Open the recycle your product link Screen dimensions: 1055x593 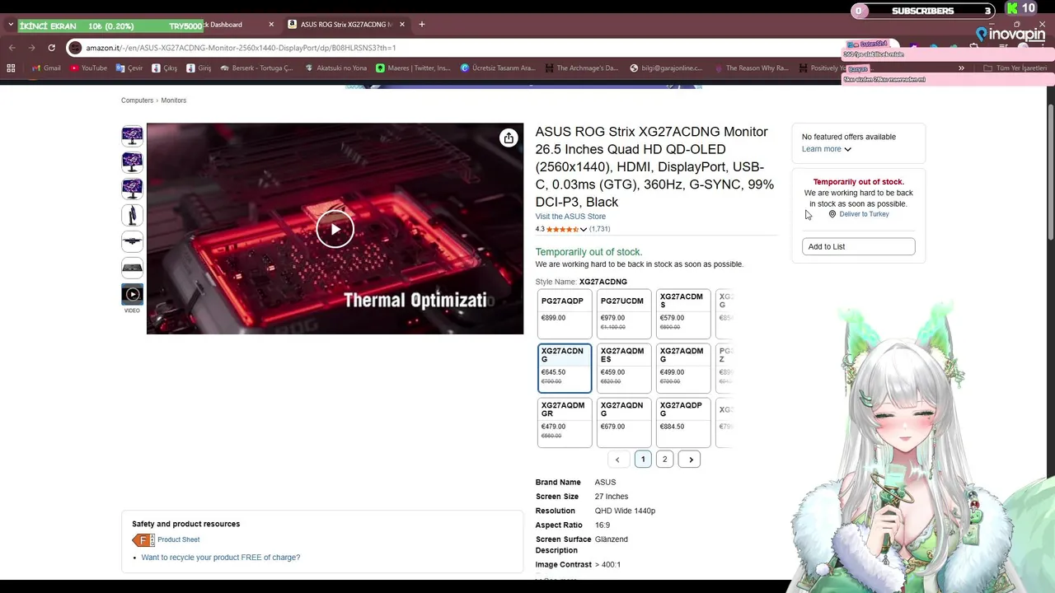[x=221, y=558]
